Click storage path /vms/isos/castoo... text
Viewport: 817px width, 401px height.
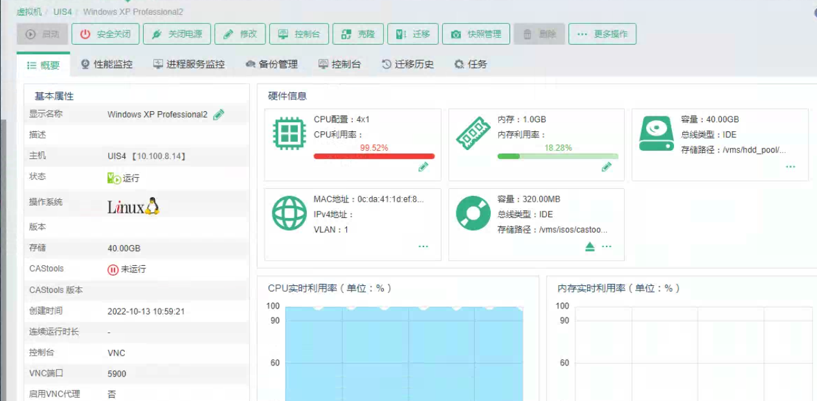(552, 230)
